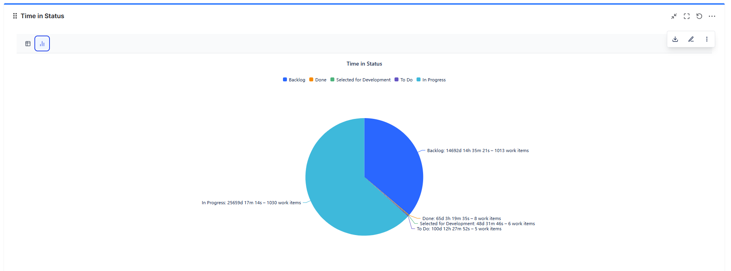The height and width of the screenshot is (271, 731).
Task: Click the drag handle beside Time in Status
Action: coord(15,16)
